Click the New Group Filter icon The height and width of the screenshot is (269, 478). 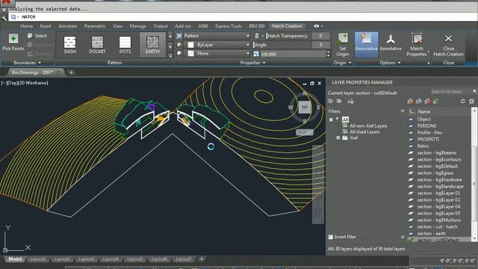[339, 102]
